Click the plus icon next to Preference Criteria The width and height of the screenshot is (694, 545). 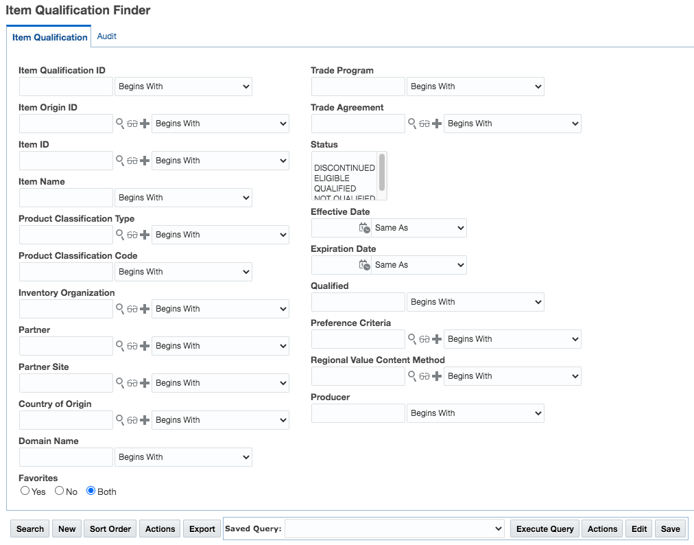click(x=437, y=339)
